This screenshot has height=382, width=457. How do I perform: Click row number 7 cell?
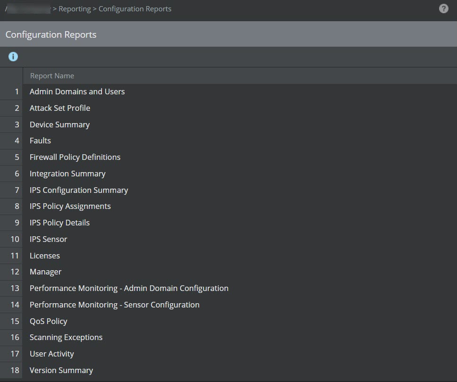11,190
